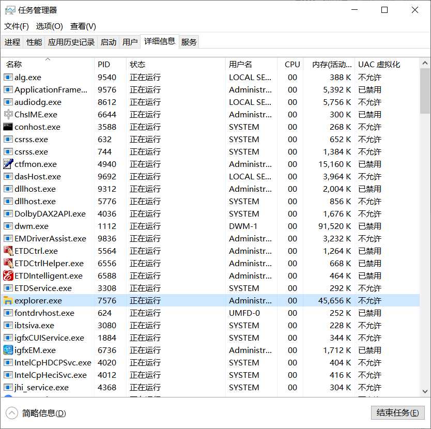431x429 pixels.
Task: Maximize the Task Manager window
Action: (384, 10)
